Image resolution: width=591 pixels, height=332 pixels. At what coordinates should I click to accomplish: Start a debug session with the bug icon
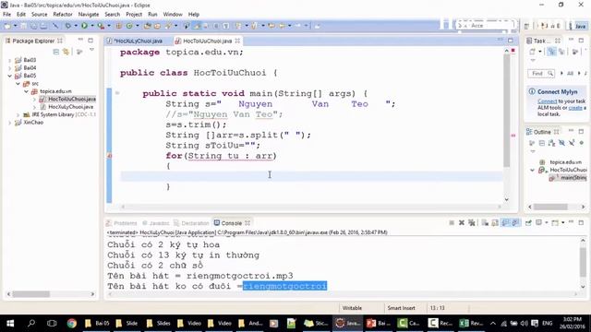coord(68,26)
